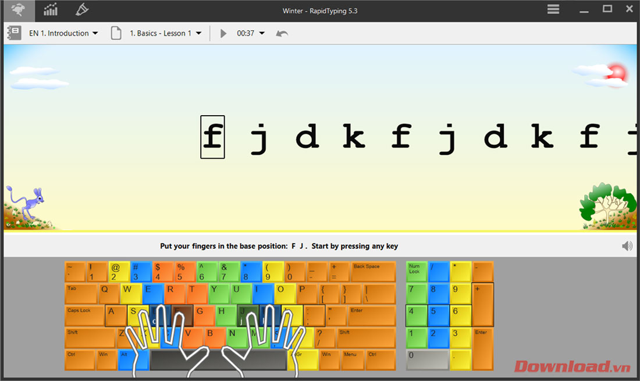This screenshot has width=640, height=381.
Task: Click the lesson document page icon
Action: point(116,33)
